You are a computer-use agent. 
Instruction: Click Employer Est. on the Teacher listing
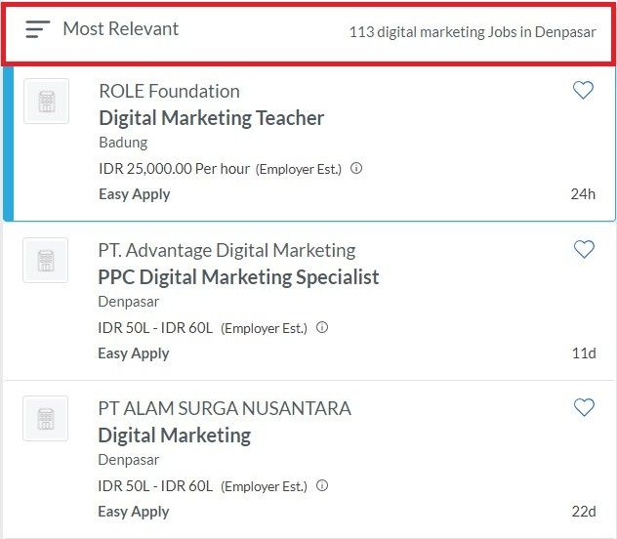click(x=299, y=169)
